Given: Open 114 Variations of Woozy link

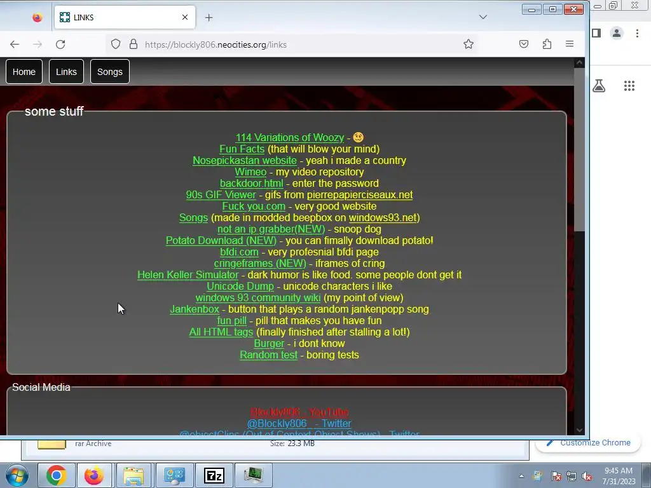Looking at the screenshot, I should [290, 137].
